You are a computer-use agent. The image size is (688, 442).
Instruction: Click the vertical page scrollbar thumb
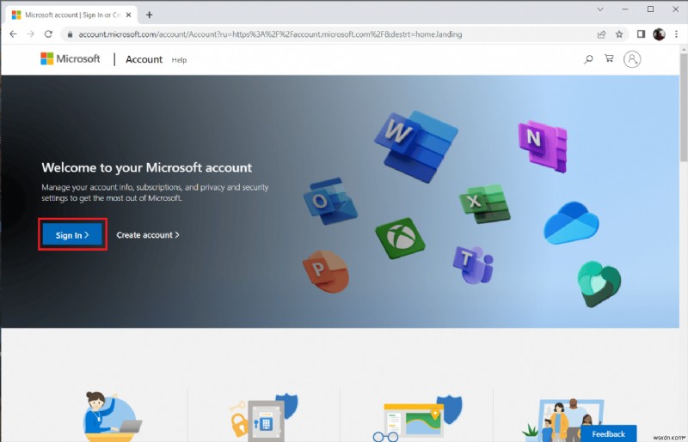[x=683, y=107]
